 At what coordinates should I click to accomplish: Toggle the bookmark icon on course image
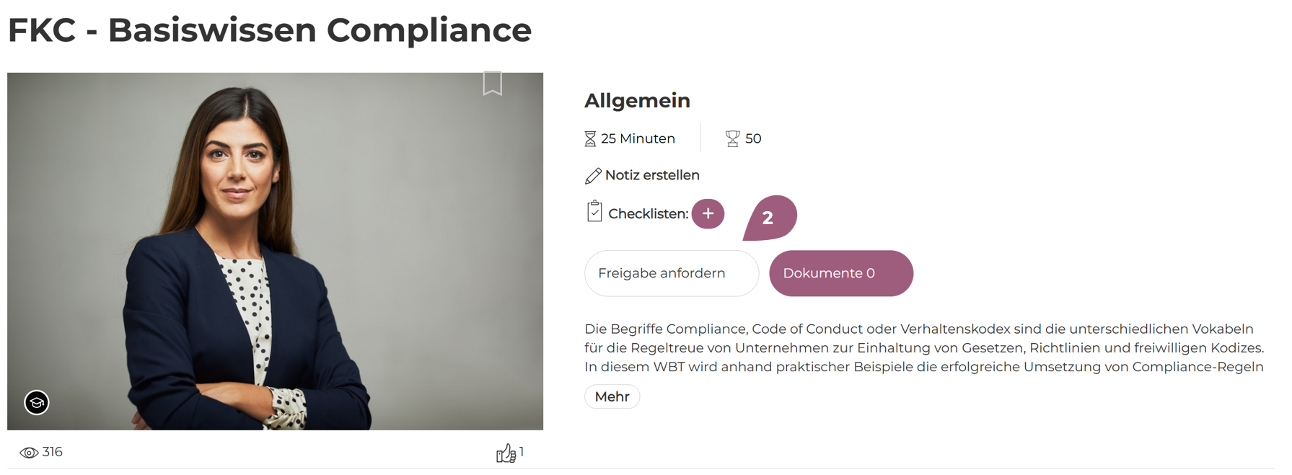point(493,83)
